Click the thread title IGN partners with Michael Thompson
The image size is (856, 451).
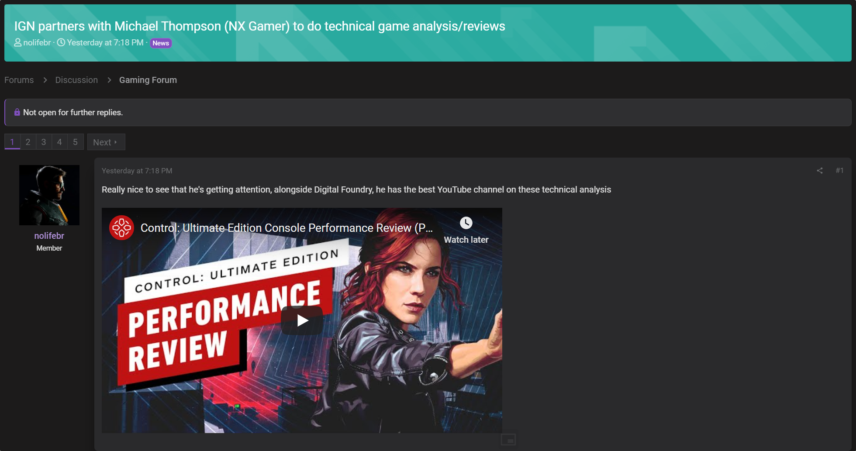(259, 26)
